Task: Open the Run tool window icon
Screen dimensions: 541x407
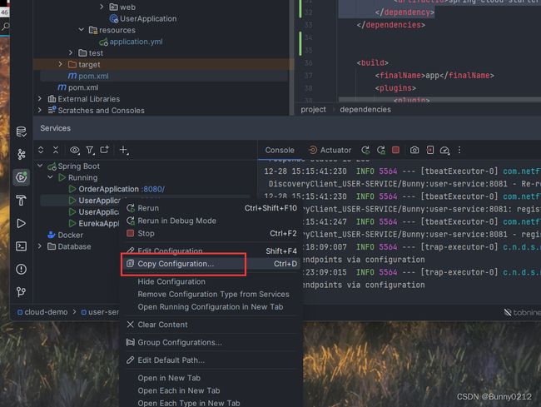Action: (x=21, y=224)
